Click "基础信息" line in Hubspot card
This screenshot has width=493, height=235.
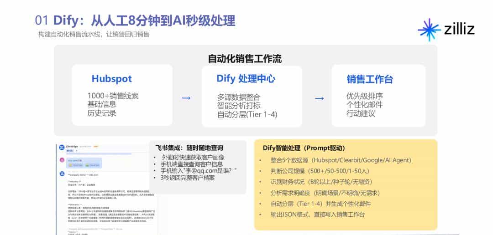coord(101,104)
